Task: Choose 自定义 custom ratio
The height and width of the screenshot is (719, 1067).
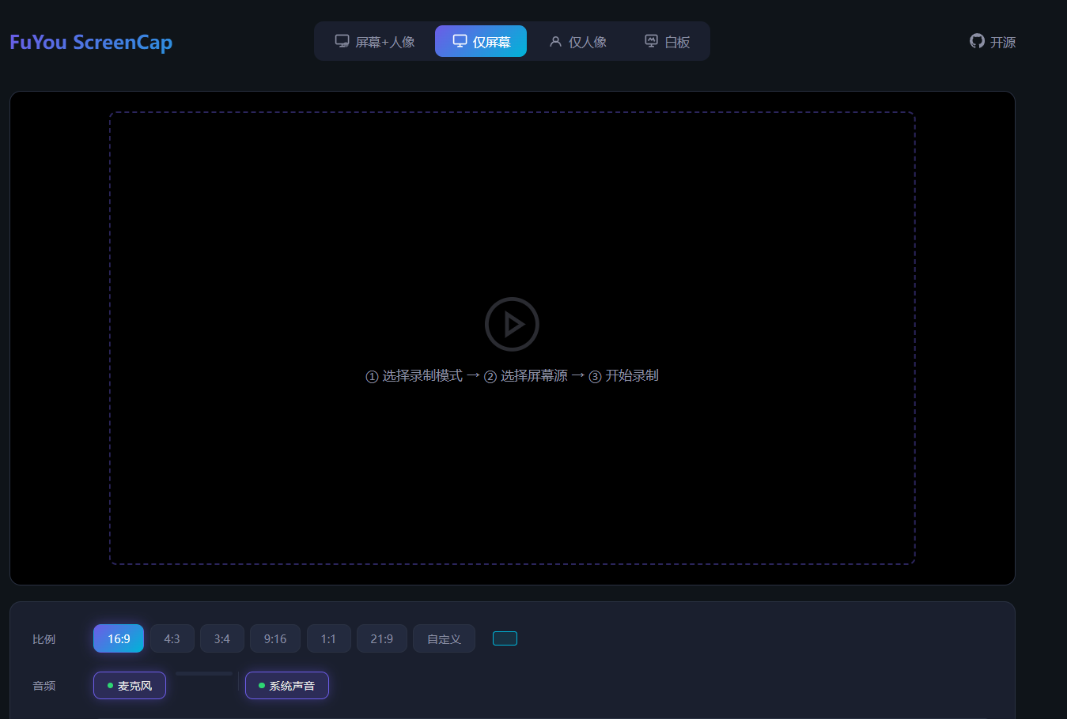Action: 444,638
